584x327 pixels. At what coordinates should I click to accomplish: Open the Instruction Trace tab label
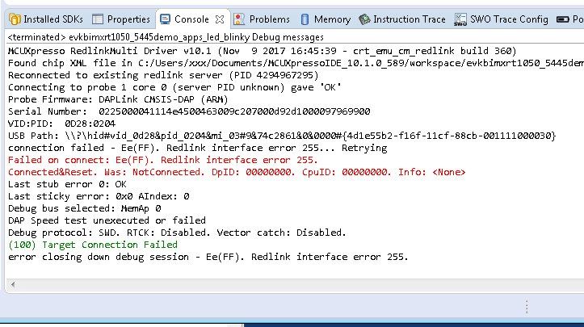pos(409,19)
